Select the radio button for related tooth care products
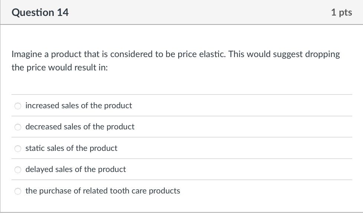363x215 pixels. [x=17, y=191]
